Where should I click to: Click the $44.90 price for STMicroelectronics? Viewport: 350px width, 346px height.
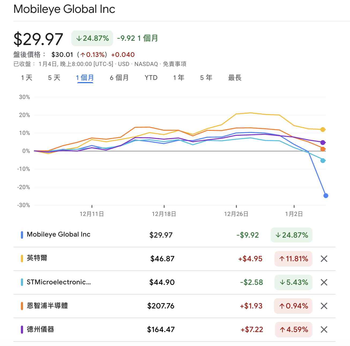[162, 282]
